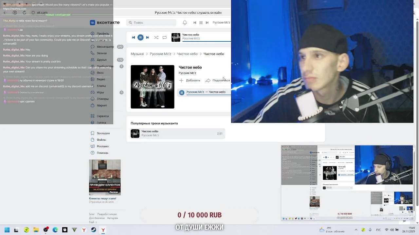Viewport: 419px width, 235px height.
Task: Open Закладки in sidebar
Action: (103, 133)
